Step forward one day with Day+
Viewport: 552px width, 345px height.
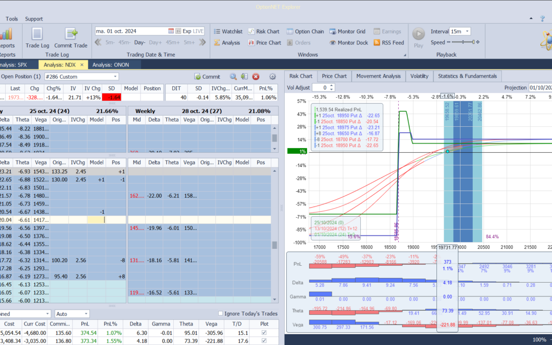155,42
